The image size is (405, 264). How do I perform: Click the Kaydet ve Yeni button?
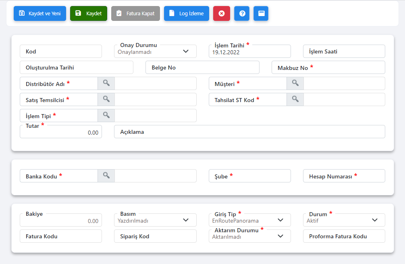40,13
